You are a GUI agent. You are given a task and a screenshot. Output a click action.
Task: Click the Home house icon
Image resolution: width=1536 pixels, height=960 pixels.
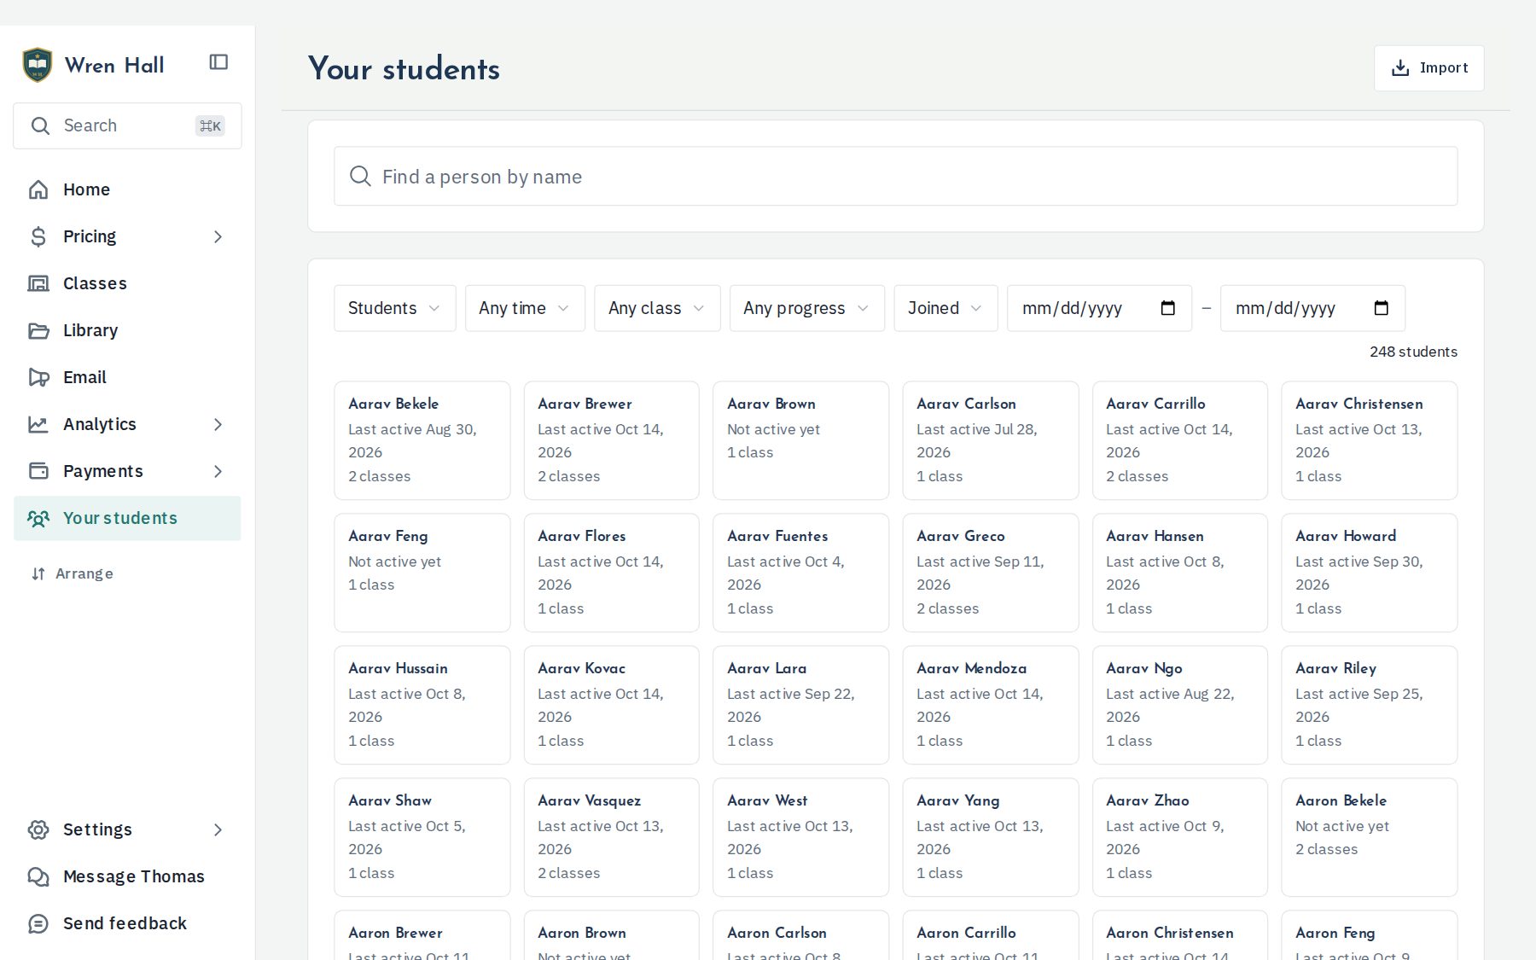click(38, 189)
